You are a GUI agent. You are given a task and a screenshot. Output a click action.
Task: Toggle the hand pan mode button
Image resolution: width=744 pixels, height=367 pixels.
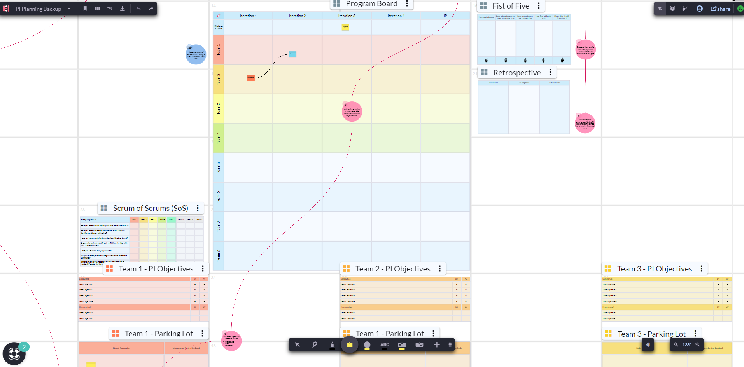[648, 344]
